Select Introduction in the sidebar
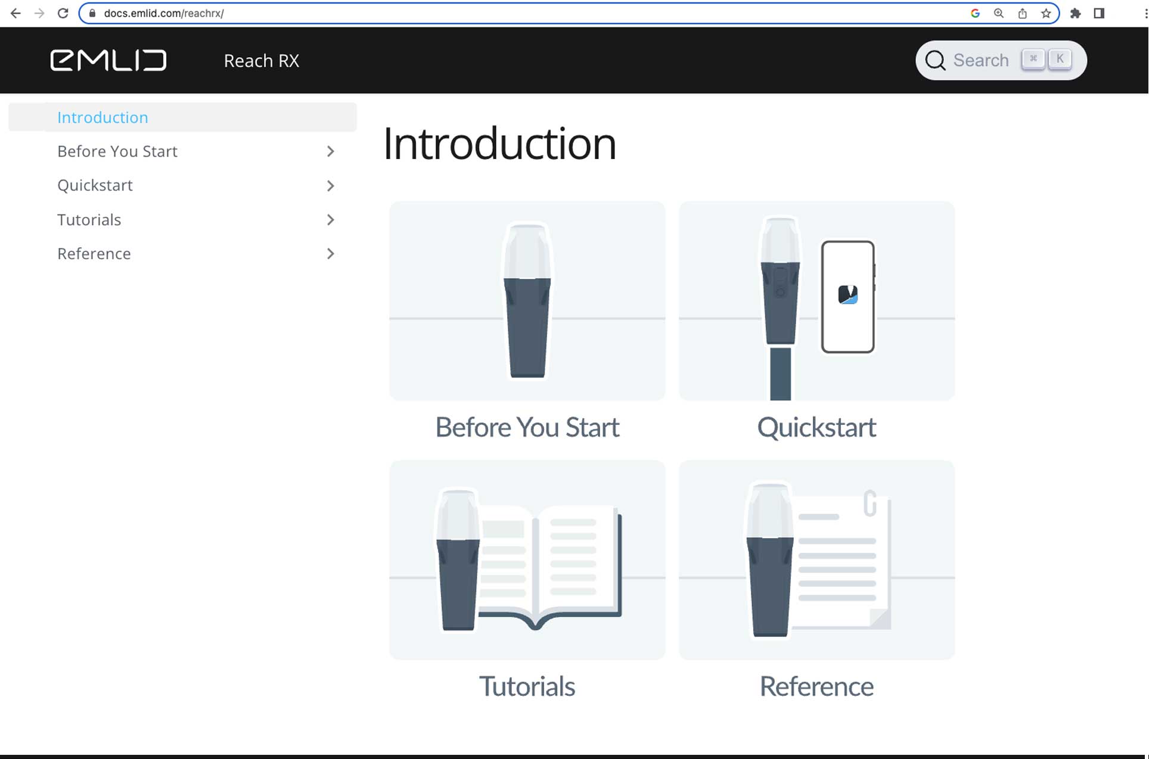 click(x=182, y=117)
